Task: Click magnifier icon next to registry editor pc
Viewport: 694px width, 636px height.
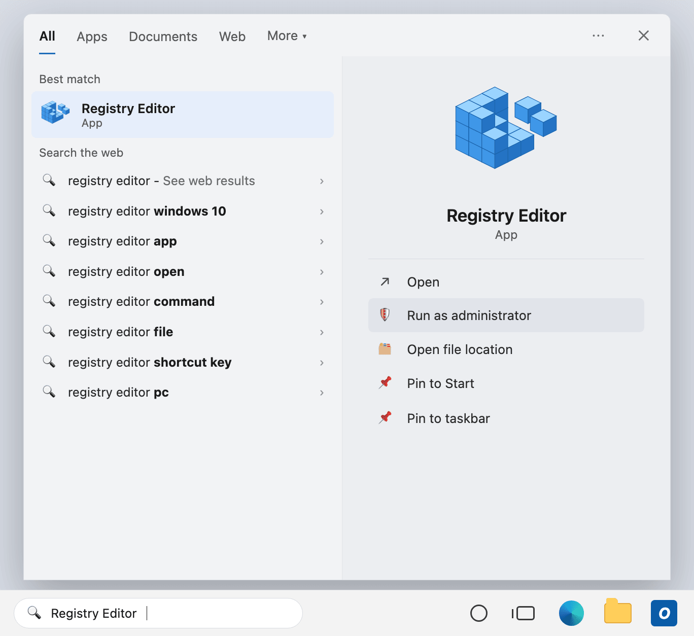Action: (49, 392)
